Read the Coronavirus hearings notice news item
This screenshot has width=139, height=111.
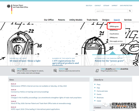point(30,92)
